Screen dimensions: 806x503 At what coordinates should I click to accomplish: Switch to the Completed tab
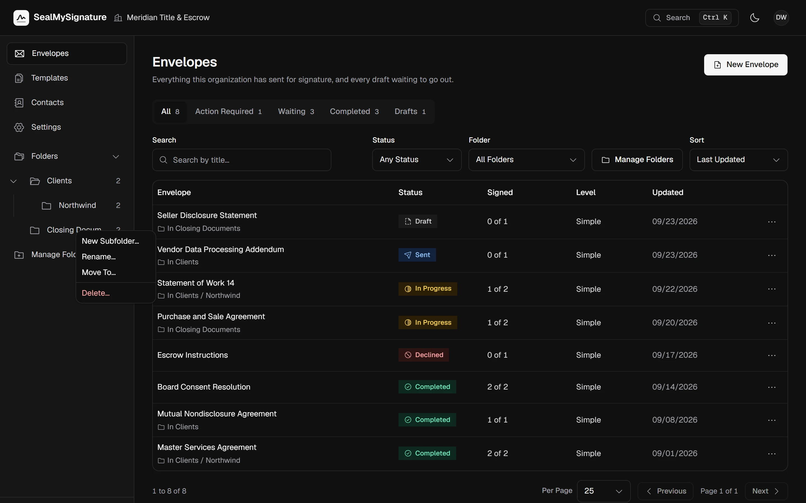tap(354, 111)
